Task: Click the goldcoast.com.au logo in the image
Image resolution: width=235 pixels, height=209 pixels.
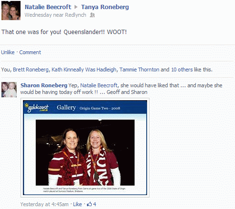Action: 37,107
